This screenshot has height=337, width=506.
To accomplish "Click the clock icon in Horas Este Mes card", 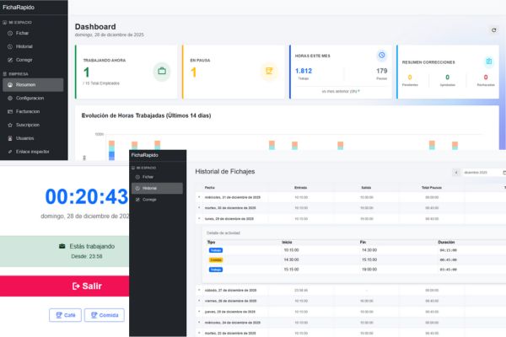I will [x=381, y=56].
